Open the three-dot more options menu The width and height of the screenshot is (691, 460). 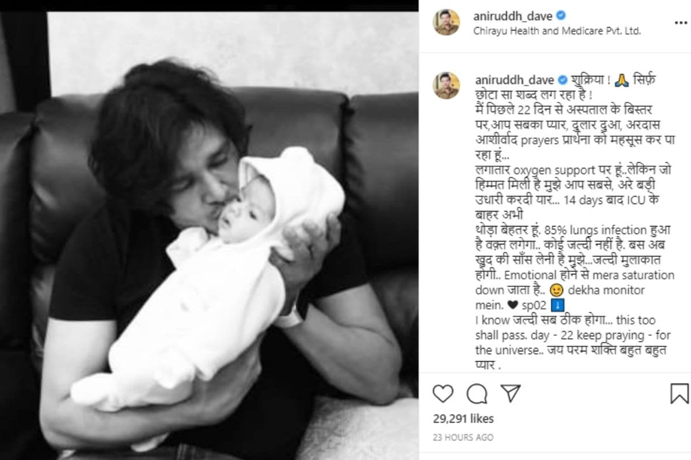pos(681,24)
